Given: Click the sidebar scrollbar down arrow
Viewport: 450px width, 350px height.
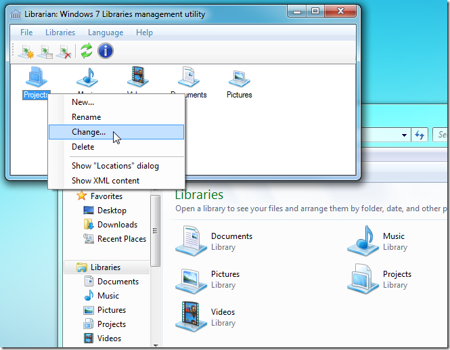Looking at the screenshot, I should [156, 345].
